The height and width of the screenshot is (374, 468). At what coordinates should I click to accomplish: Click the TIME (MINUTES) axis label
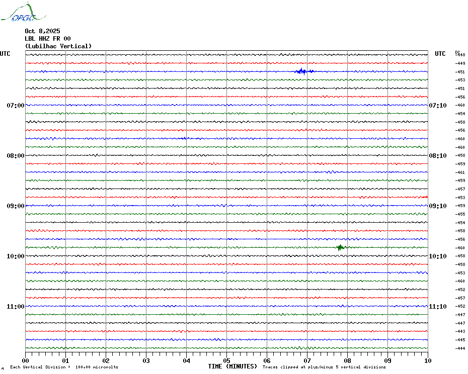click(x=232, y=366)
